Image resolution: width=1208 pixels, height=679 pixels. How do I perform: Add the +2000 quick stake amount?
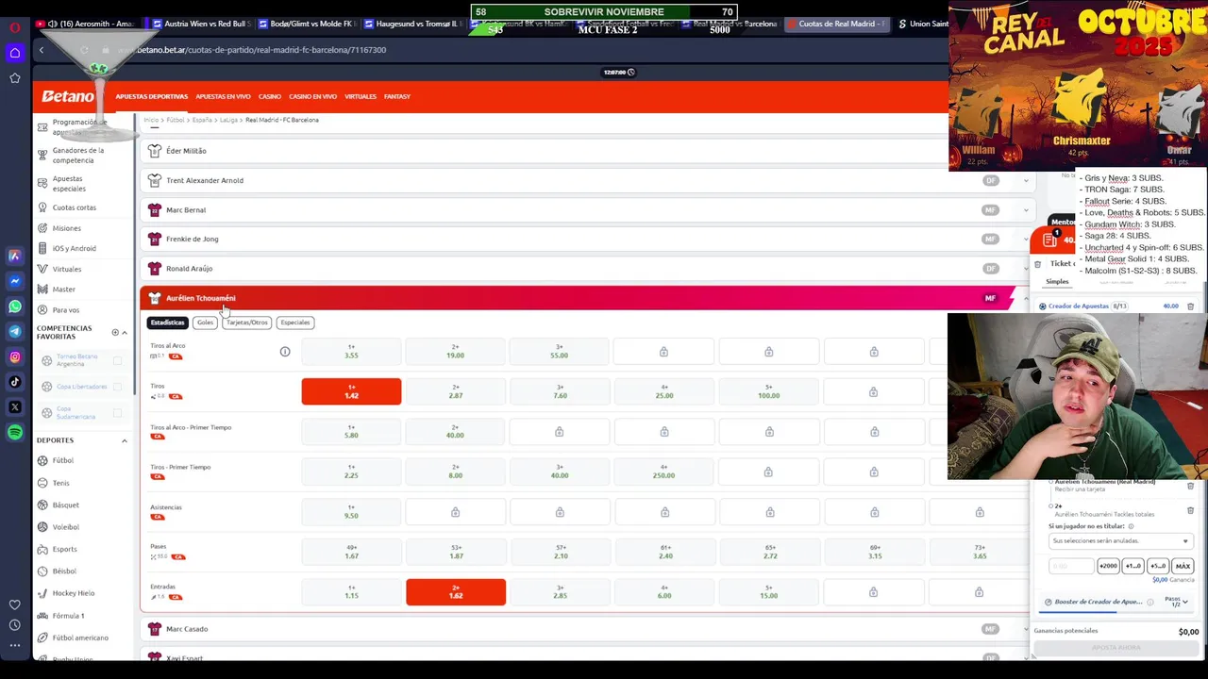[1108, 566]
